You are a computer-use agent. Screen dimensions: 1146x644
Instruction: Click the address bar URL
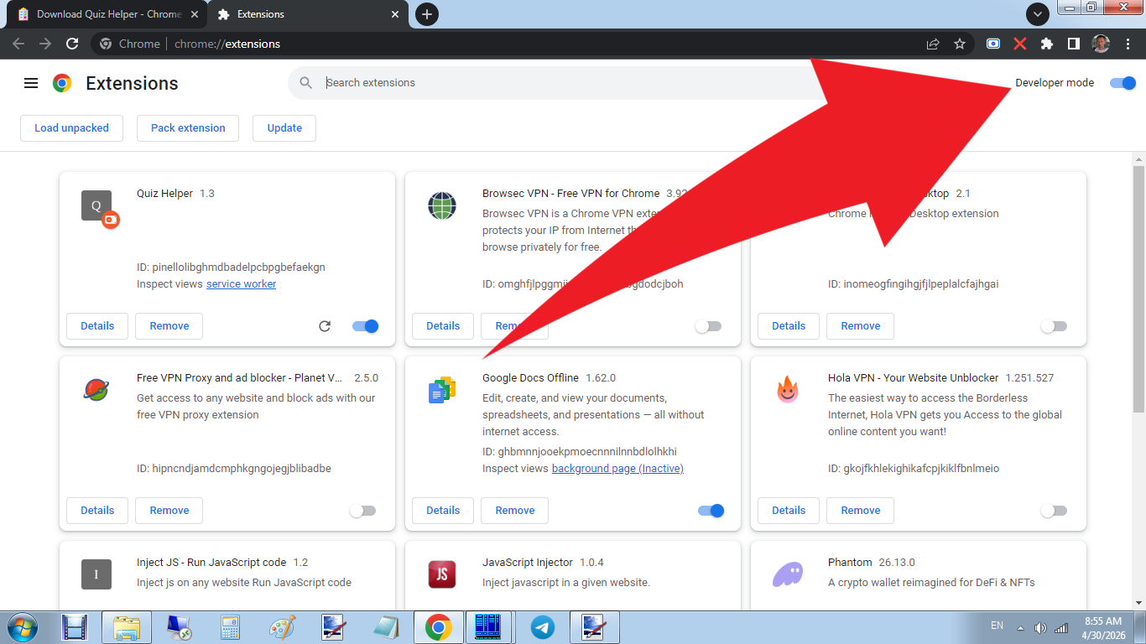pos(227,44)
